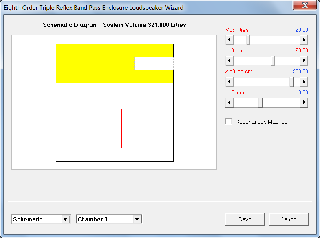This screenshot has width=320, height=238.
Task: Decrease Vc3 litres with left arrow
Action: pyautogui.click(x=230, y=40)
